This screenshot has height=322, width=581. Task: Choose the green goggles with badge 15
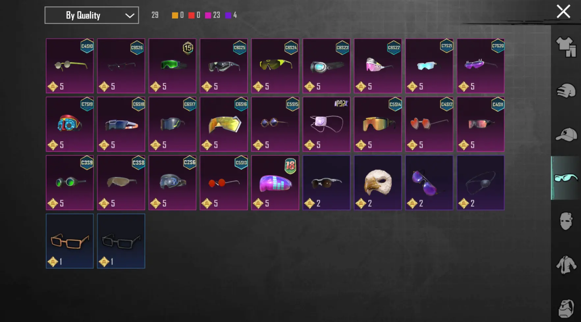[x=172, y=66]
